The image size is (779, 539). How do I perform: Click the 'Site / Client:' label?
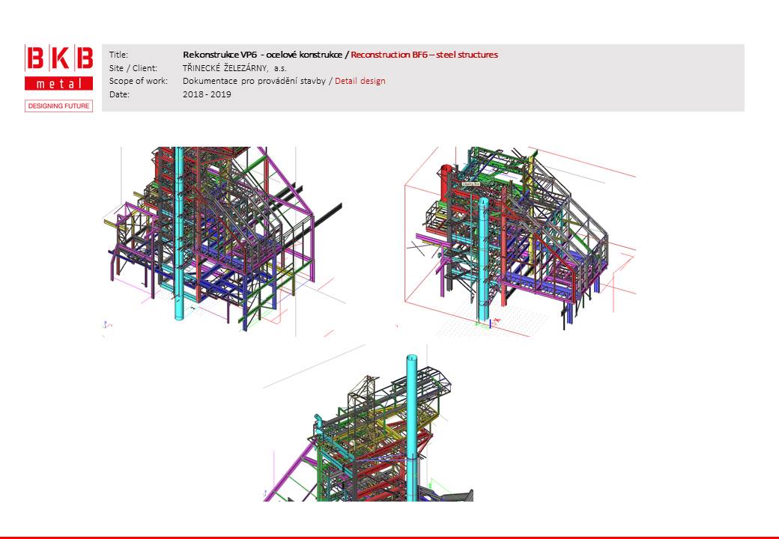tap(133, 68)
